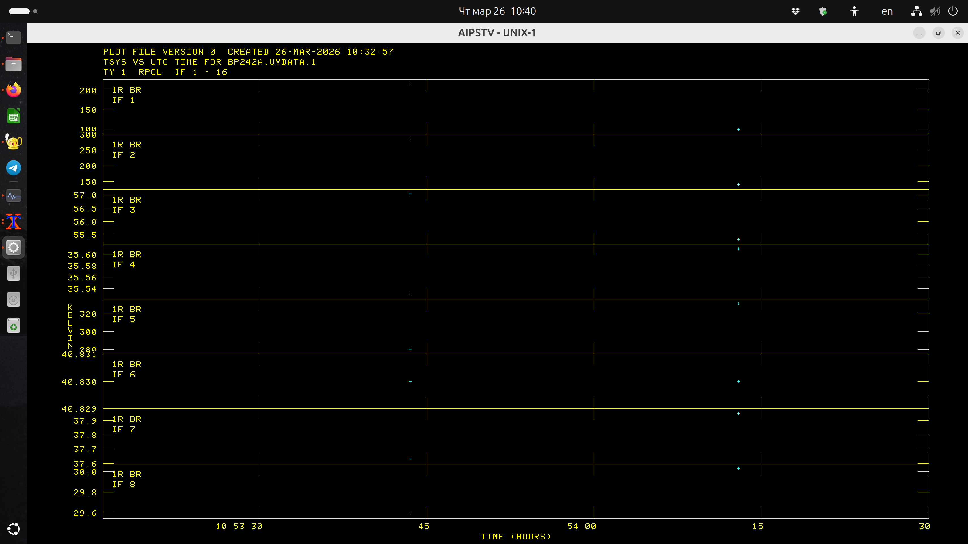Open the Terminal dock icon
The image size is (968, 544).
tap(14, 38)
